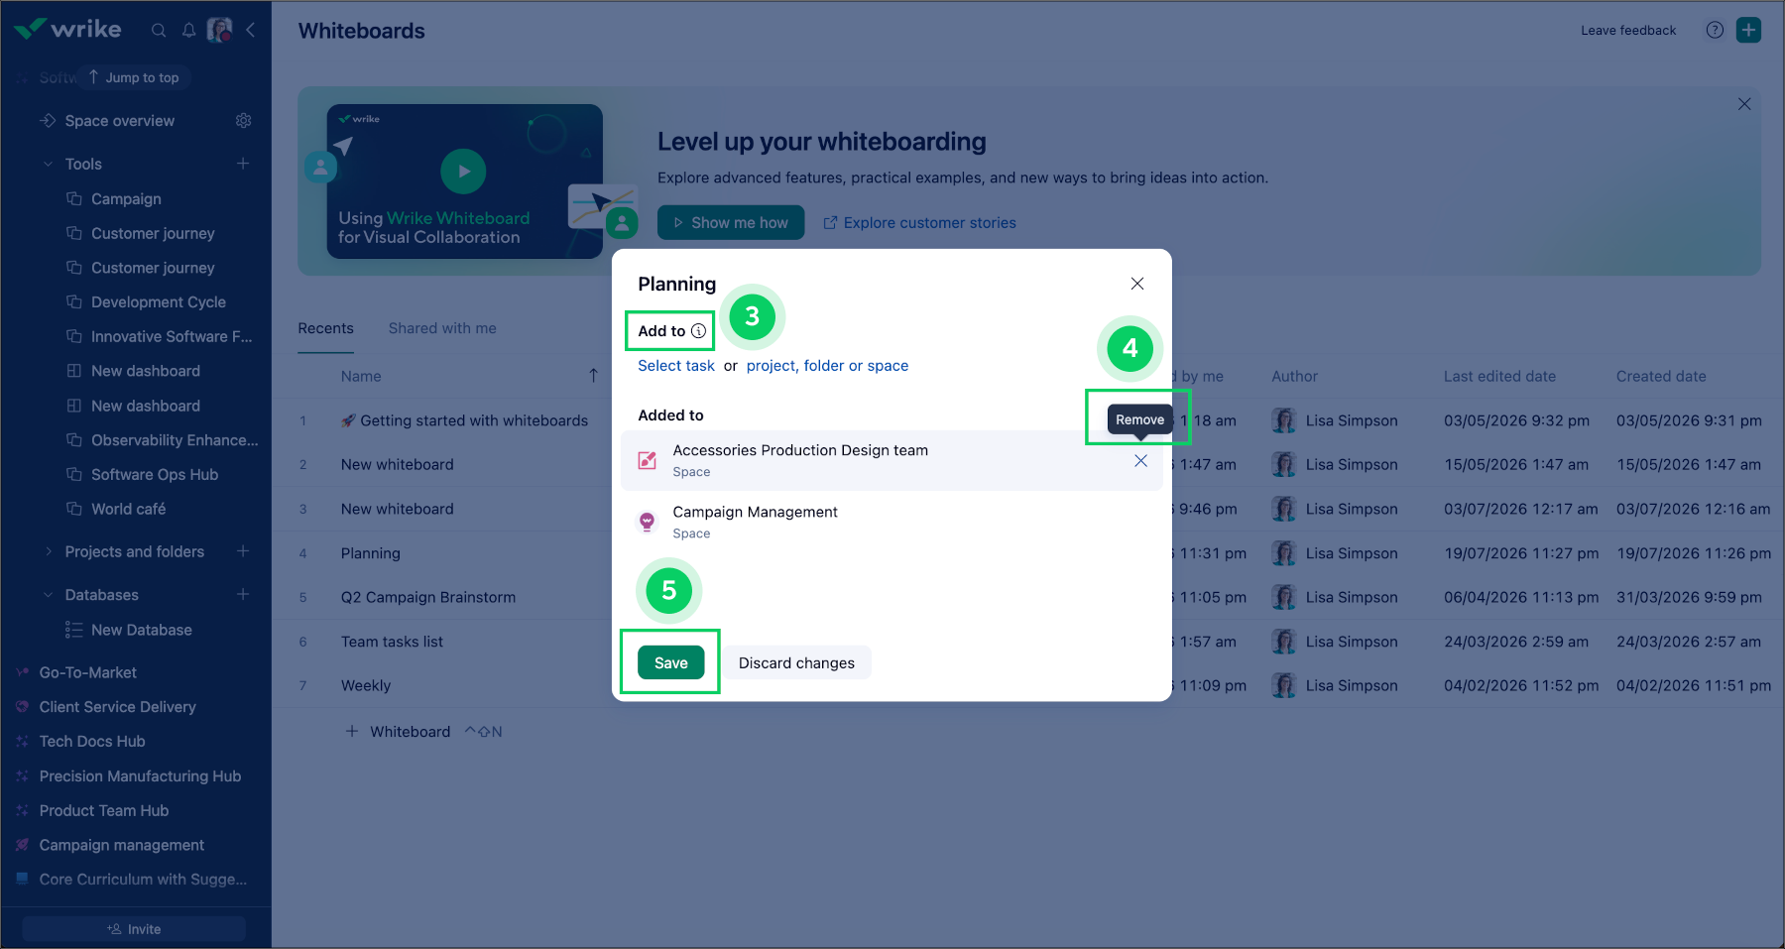The width and height of the screenshot is (1785, 949).
Task: Select Campaign Management entry in Added to list
Action: [x=892, y=522]
